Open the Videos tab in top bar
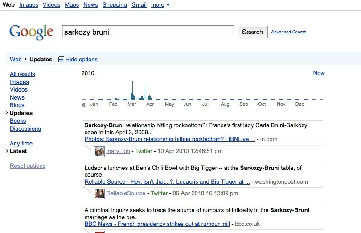Screen dimensions: 361x233 tap(51, 5)
